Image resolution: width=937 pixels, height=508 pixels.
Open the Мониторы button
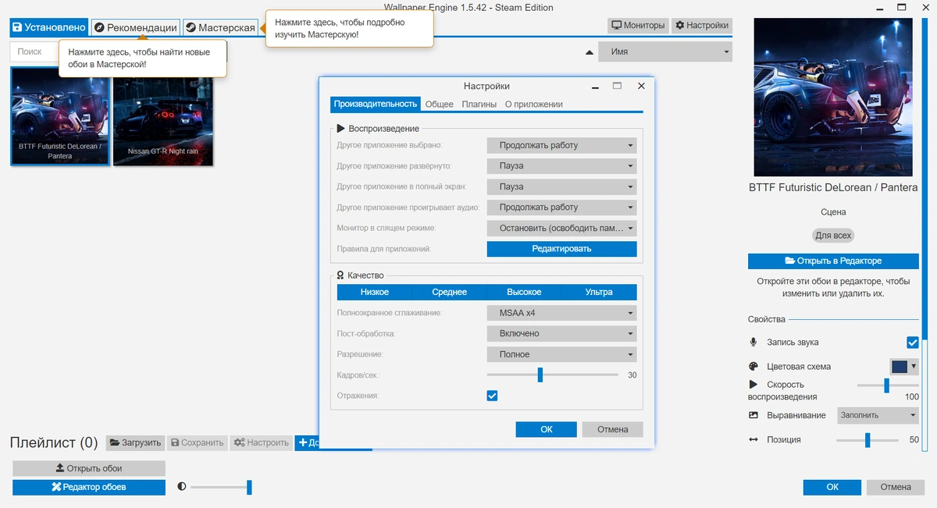pos(638,25)
